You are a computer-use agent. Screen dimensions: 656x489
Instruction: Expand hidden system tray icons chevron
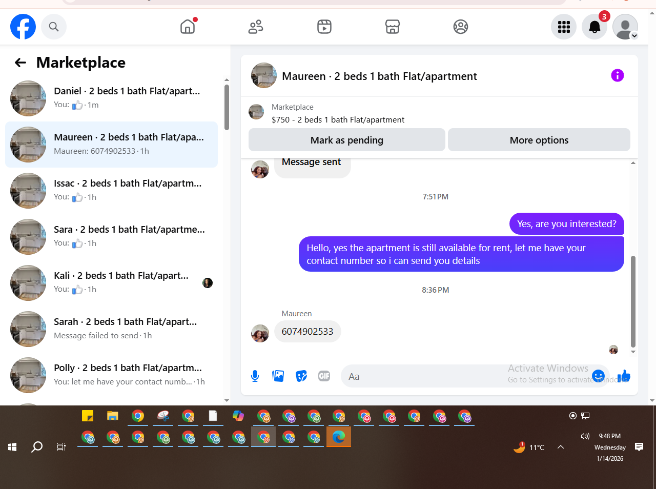tap(561, 447)
